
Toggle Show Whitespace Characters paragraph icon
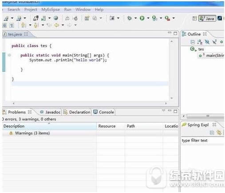tap(12, 25)
